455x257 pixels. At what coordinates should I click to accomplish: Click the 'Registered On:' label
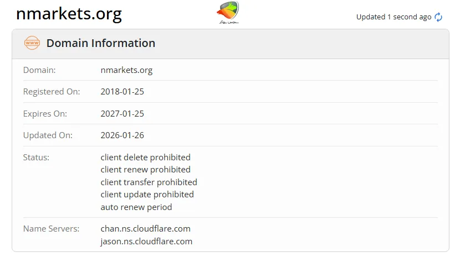(x=52, y=92)
